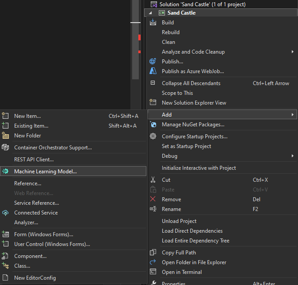
Task: Click the Container Orchestrator Support icon
Action: [5, 147]
